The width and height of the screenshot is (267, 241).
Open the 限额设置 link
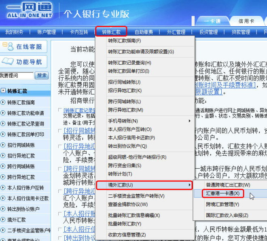click(x=209, y=92)
